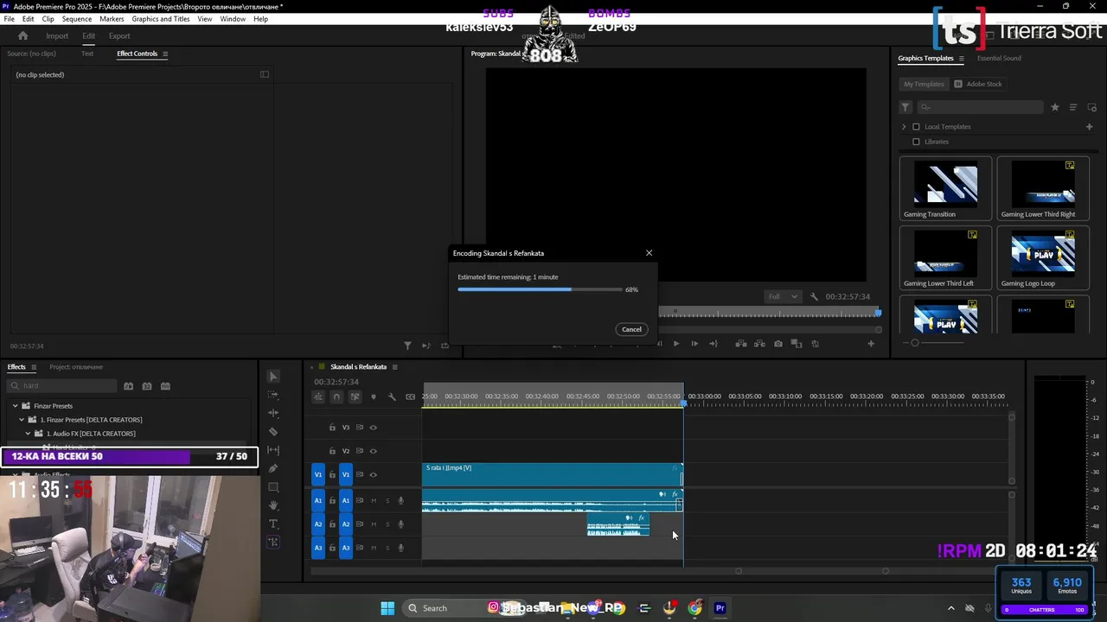Switch to the Project: отвличане tab
The height and width of the screenshot is (622, 1107).
(x=76, y=367)
